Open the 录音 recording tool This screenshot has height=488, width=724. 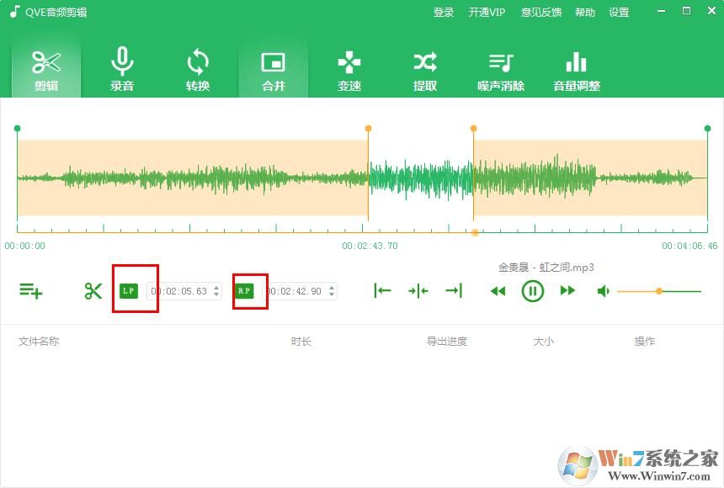tap(121, 69)
